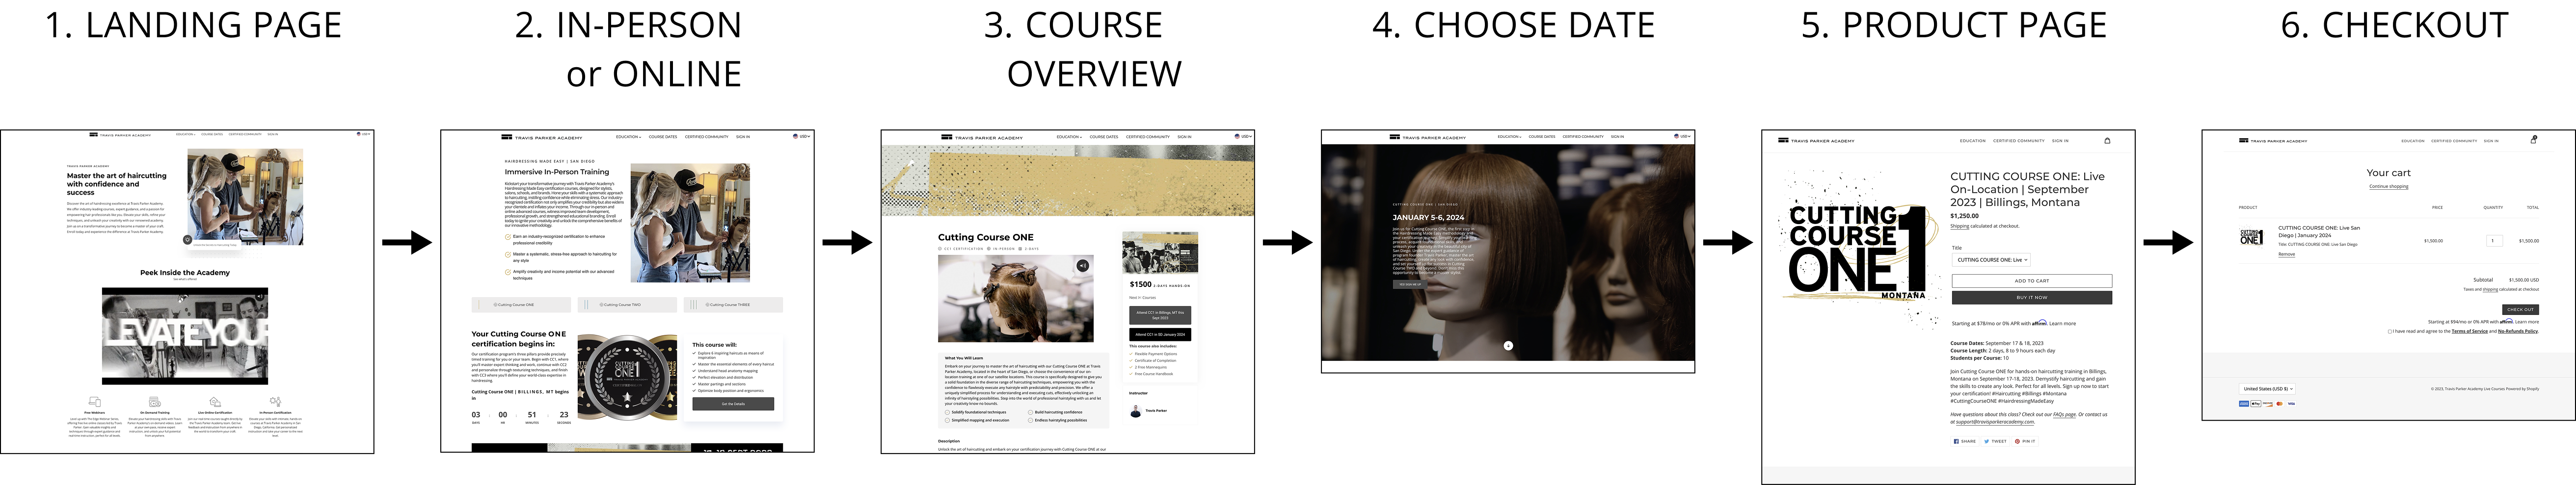2576x485 pixels.
Task: Click the Continue shopping link
Action: click(x=2389, y=187)
